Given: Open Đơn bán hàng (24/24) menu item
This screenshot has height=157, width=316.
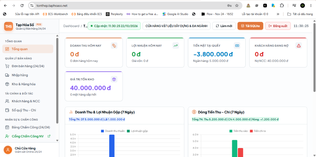Looking at the screenshot, I should tap(28, 66).
